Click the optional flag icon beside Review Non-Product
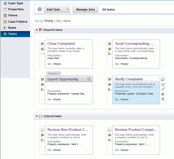 [42, 130]
